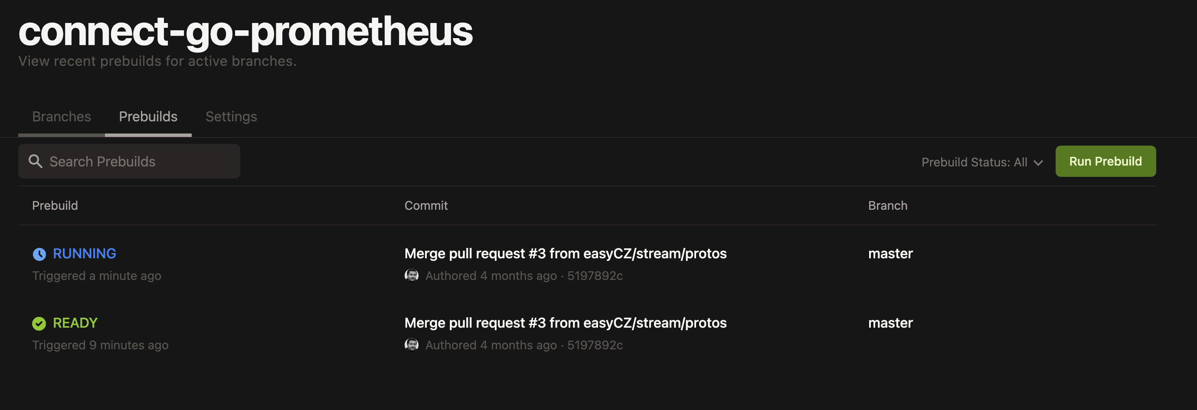Click the author avatar on the READY prebuild
This screenshot has height=410, width=1197.
point(412,345)
